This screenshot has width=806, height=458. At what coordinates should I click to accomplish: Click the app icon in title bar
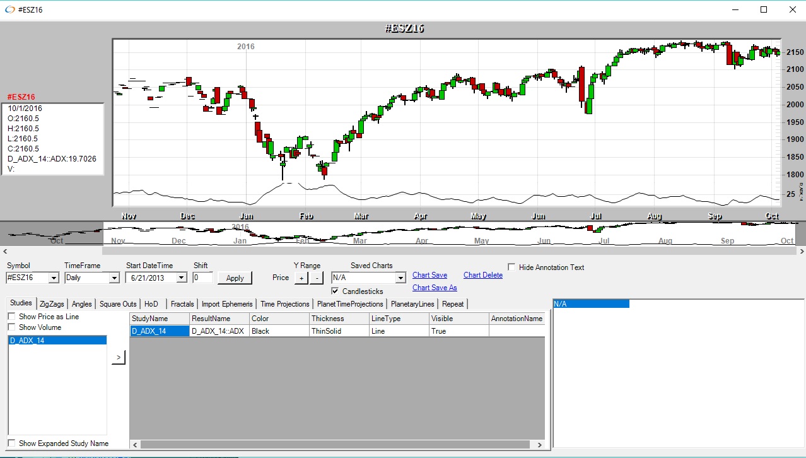coord(9,9)
